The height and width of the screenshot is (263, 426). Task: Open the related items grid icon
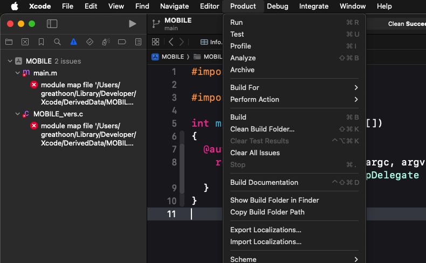pos(156,42)
